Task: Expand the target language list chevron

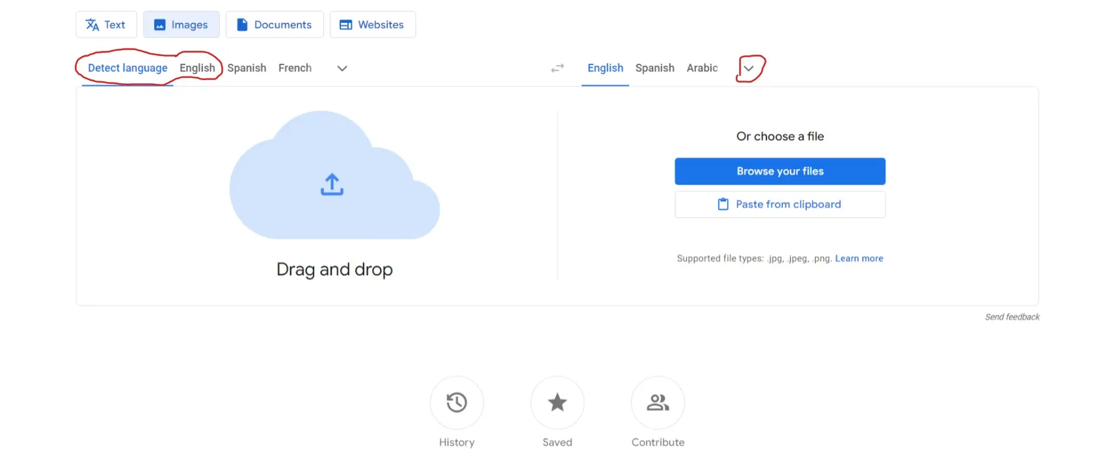Action: 749,68
